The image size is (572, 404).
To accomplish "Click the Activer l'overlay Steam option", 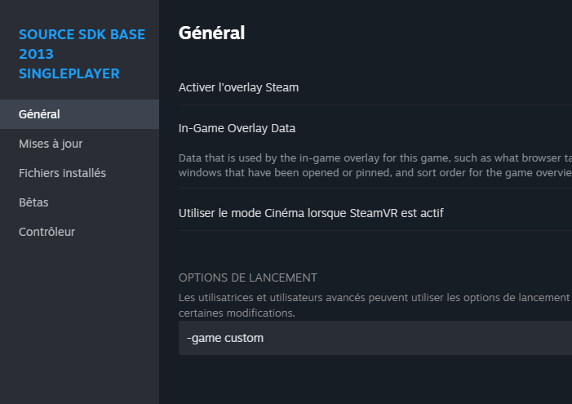I will pos(238,87).
